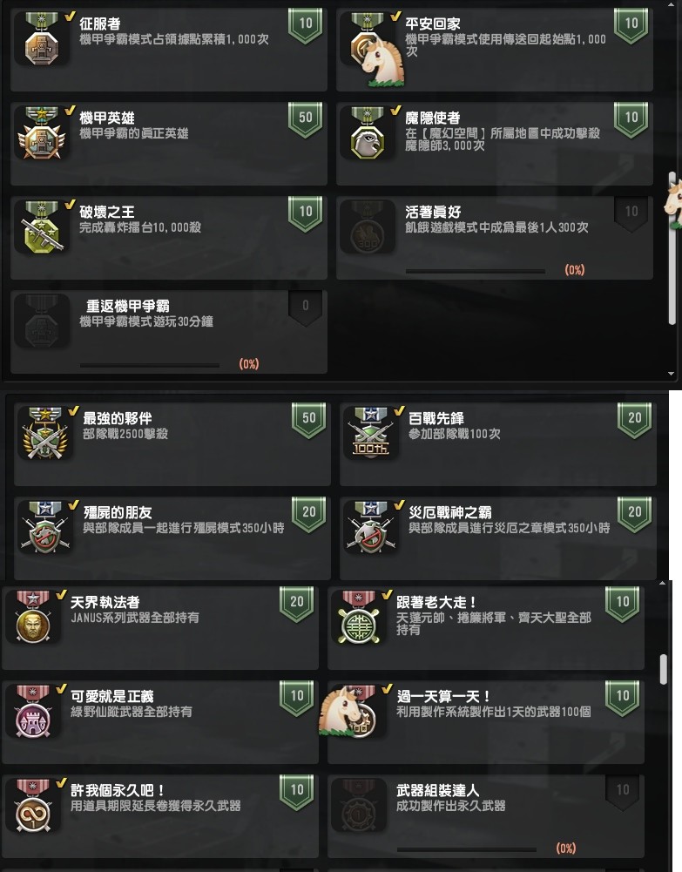Image resolution: width=682 pixels, height=872 pixels.
Task: Open the locked 重返機甲爭霸 achievement entry
Action: pos(168,331)
